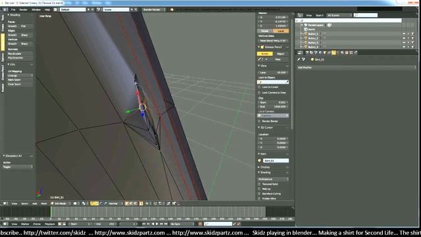Enable Matcap checkbox

point(259,189)
